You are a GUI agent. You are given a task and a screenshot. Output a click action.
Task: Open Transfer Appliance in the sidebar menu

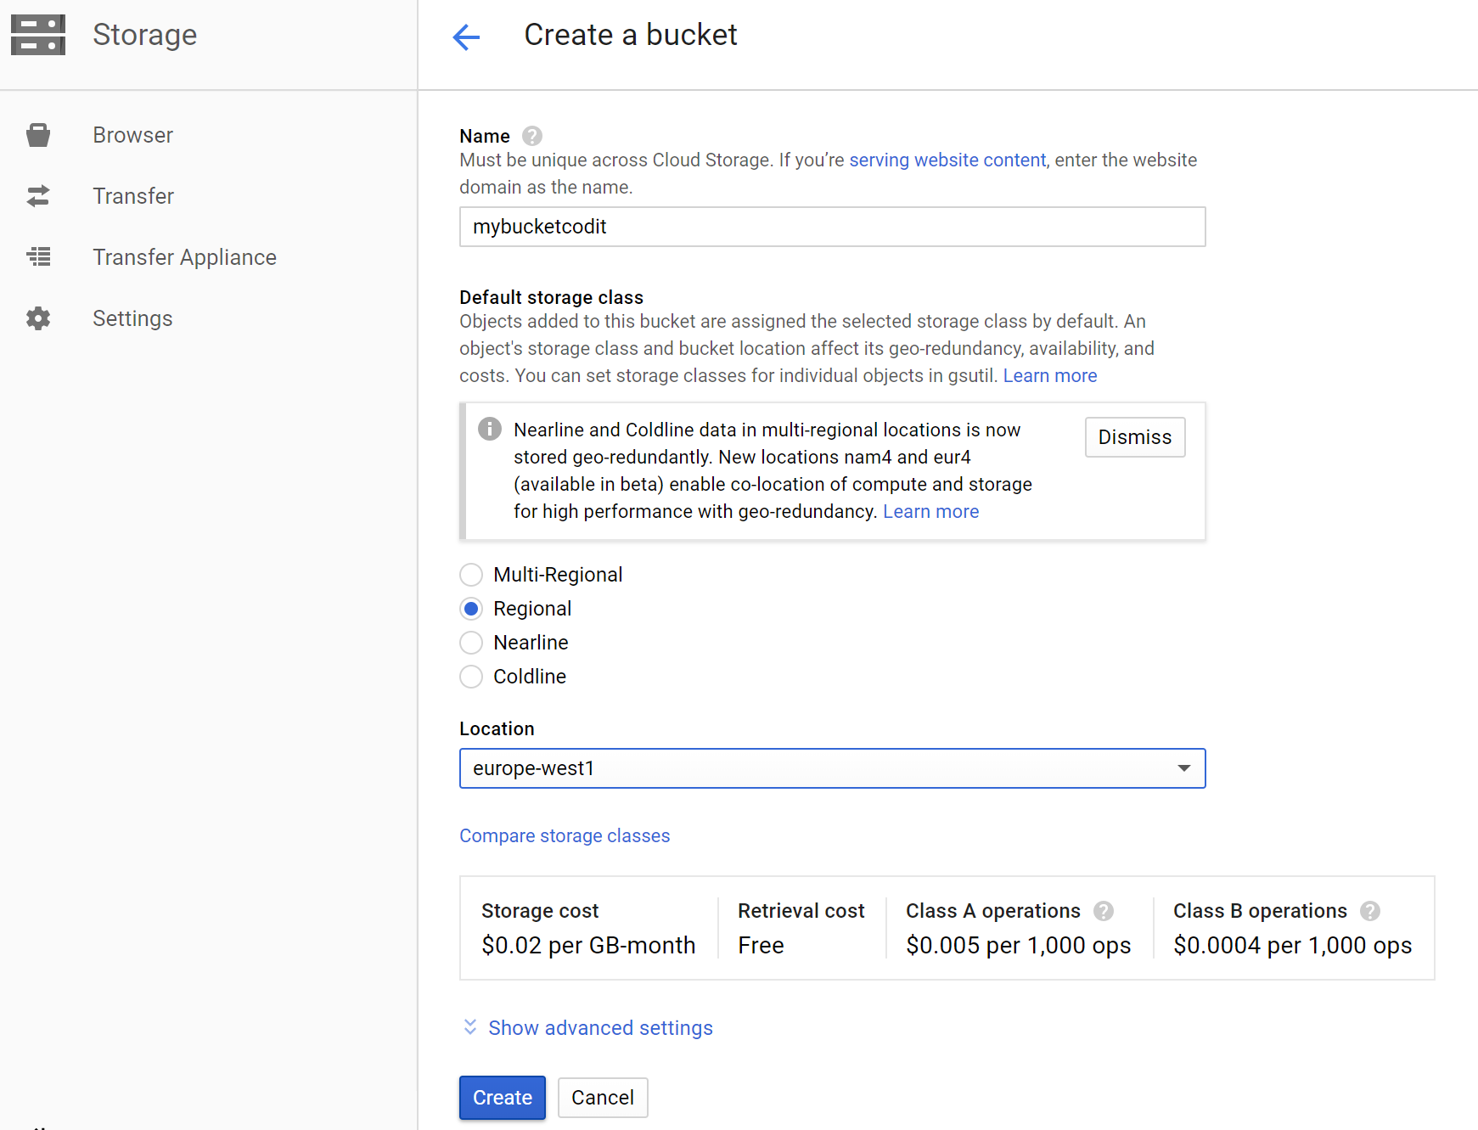pos(184,257)
